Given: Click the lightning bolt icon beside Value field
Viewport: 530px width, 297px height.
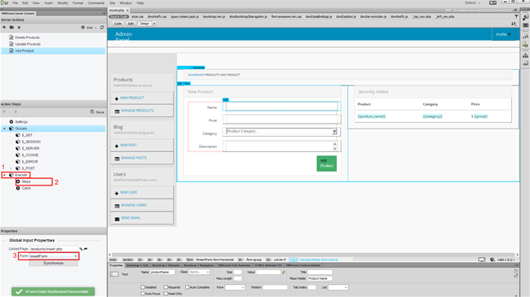Looking at the screenshot, I should (x=283, y=272).
